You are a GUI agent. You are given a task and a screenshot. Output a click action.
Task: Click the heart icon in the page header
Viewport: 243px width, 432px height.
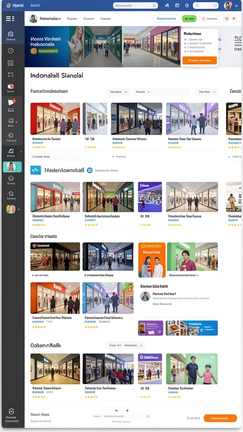click(234, 19)
